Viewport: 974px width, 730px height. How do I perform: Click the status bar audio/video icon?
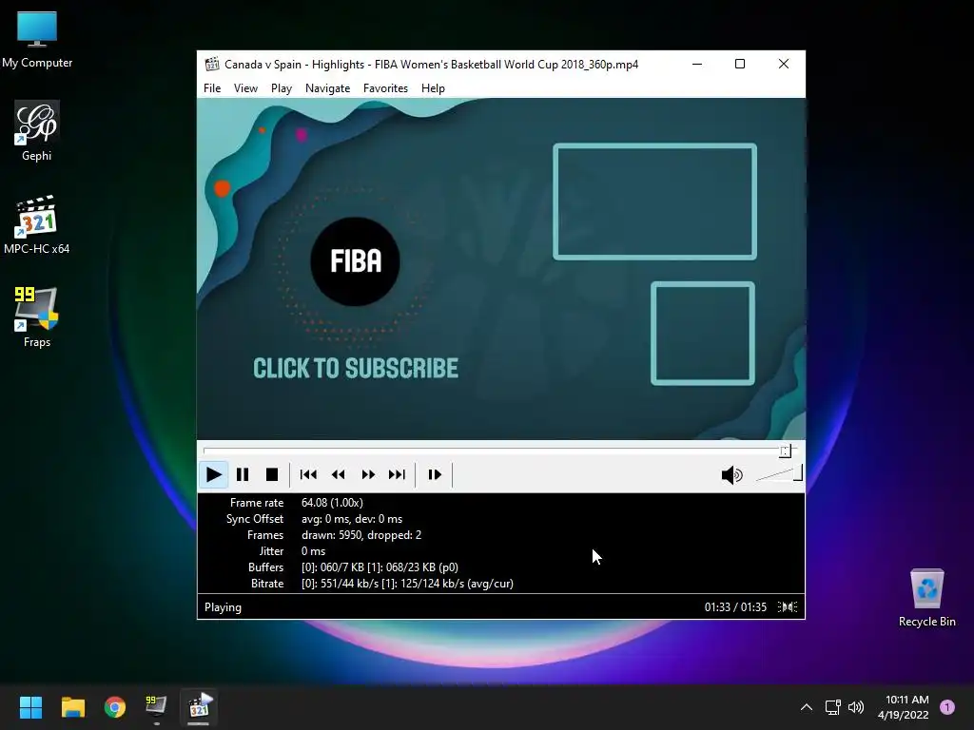tap(788, 607)
